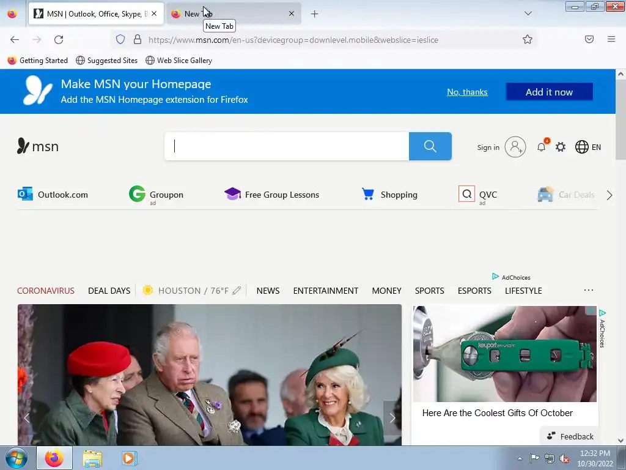Open Here Are the Coolest Gifts article
This screenshot has height=470, width=626.
(498, 413)
